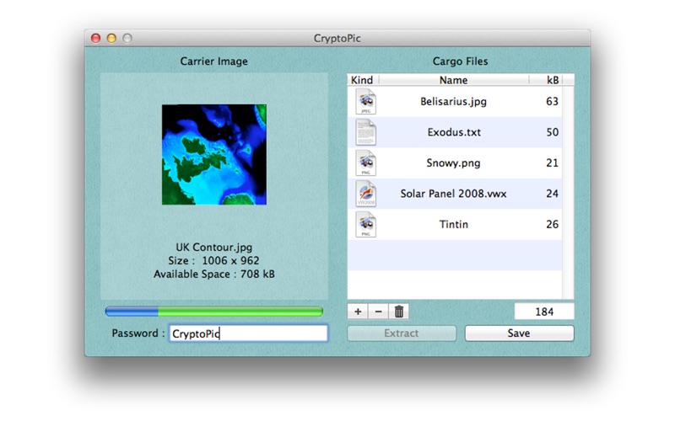Screen dimensions: 675x421
Task: Click the total size field showing 184
Action: pyautogui.click(x=544, y=312)
